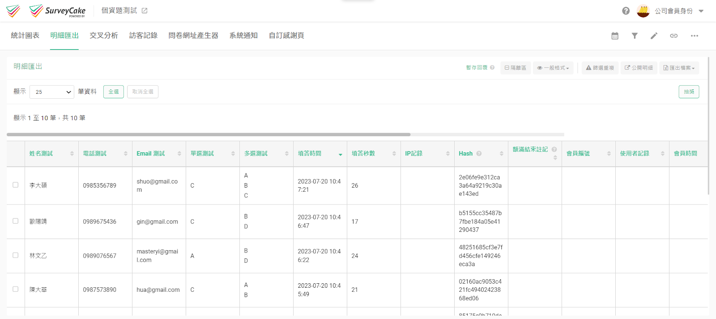Open the calendar date filter icon

pyautogui.click(x=615, y=36)
